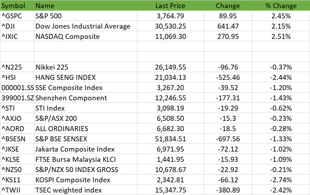Viewport: 310px width, 195px height.
Task: Select the 'STI Index' cell
Action: pyautogui.click(x=86, y=108)
